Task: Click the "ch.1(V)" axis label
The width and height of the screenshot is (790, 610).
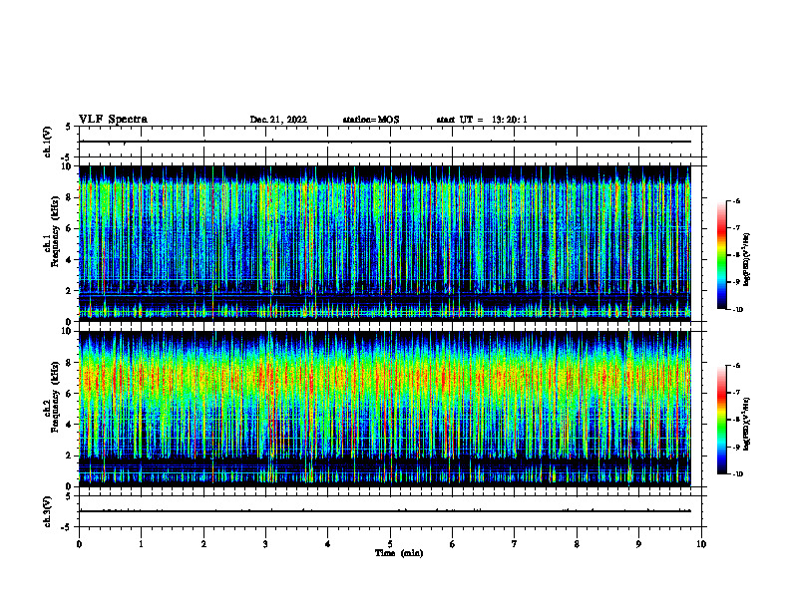Action: click(x=47, y=142)
